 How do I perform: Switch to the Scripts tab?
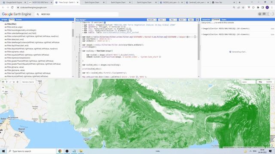coord(4,20)
